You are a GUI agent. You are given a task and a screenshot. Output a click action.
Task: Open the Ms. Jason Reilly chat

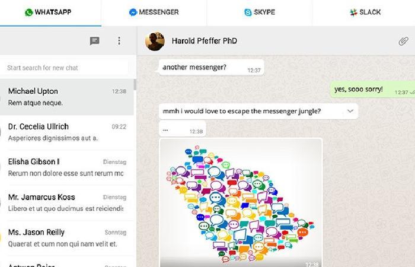66,238
